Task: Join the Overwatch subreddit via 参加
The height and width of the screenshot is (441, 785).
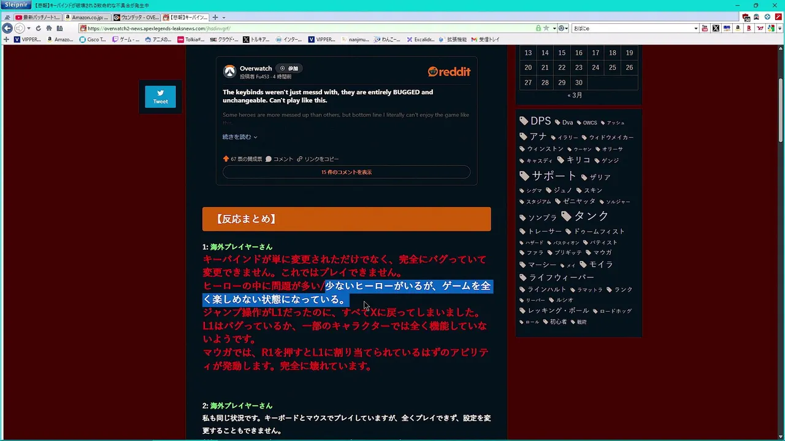Action: 289,69
